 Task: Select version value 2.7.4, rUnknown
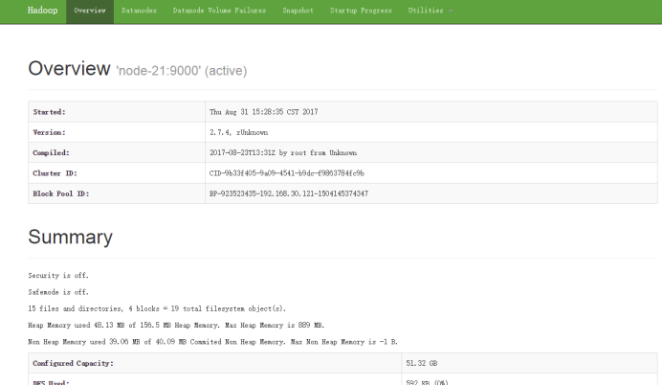(x=238, y=132)
